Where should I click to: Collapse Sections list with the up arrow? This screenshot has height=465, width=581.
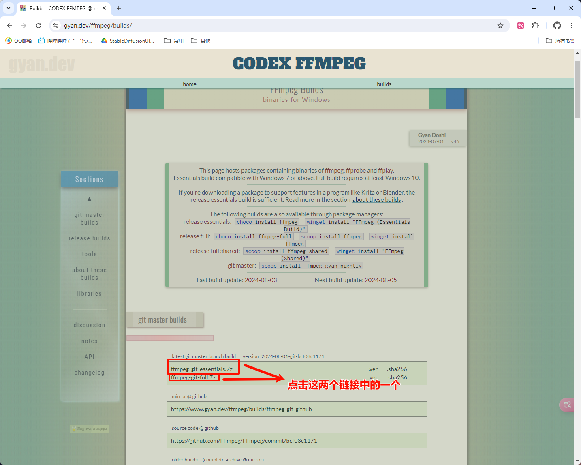(89, 199)
